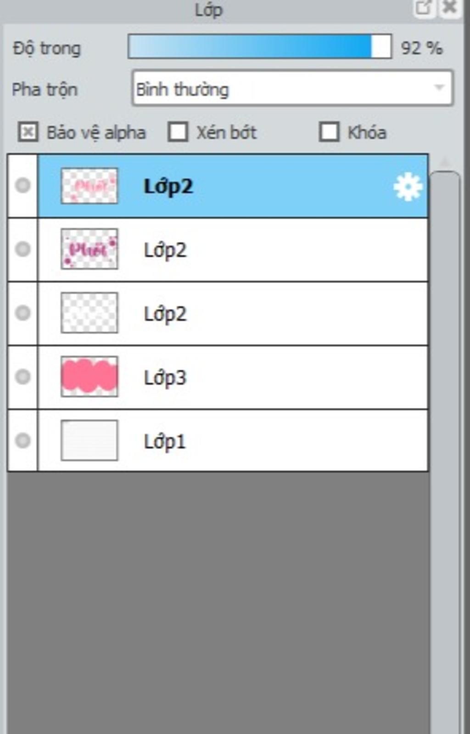Toggle visibility dot of top Lớp2 layer
Screen dimensions: 470x734
tap(22, 186)
